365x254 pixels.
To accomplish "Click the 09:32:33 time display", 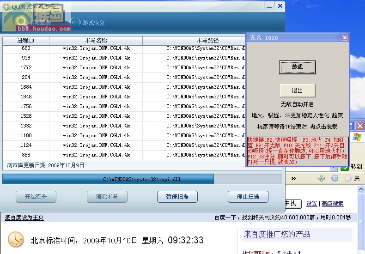I will click(x=186, y=240).
